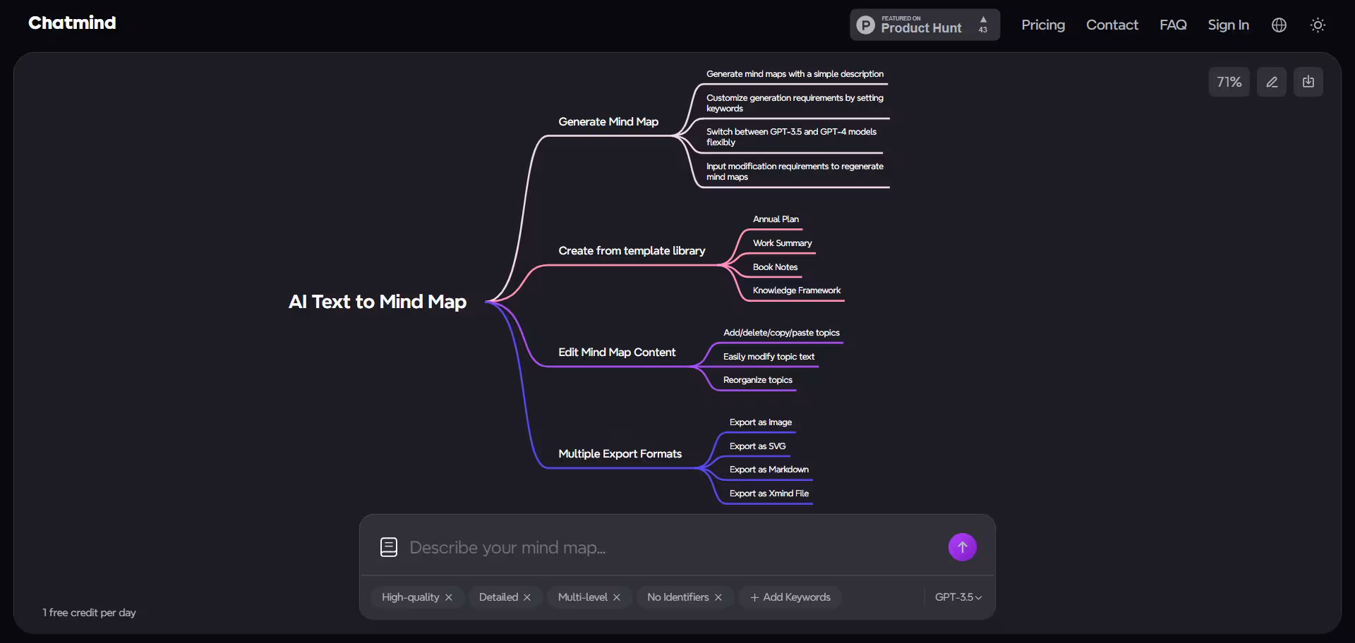Open the language globe selector
Image resolution: width=1355 pixels, height=643 pixels.
coord(1279,25)
